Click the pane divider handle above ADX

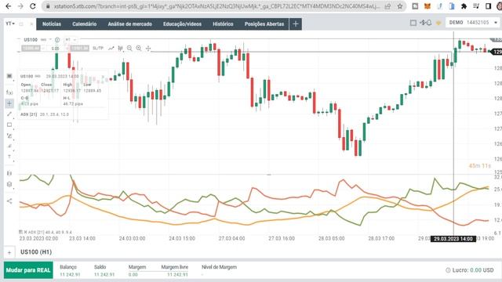point(269,175)
